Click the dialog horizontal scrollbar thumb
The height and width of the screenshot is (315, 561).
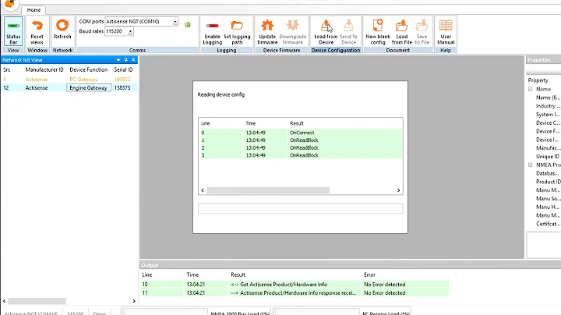pyautogui.click(x=268, y=190)
